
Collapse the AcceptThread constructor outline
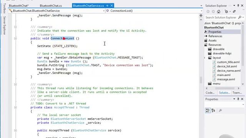15,130
